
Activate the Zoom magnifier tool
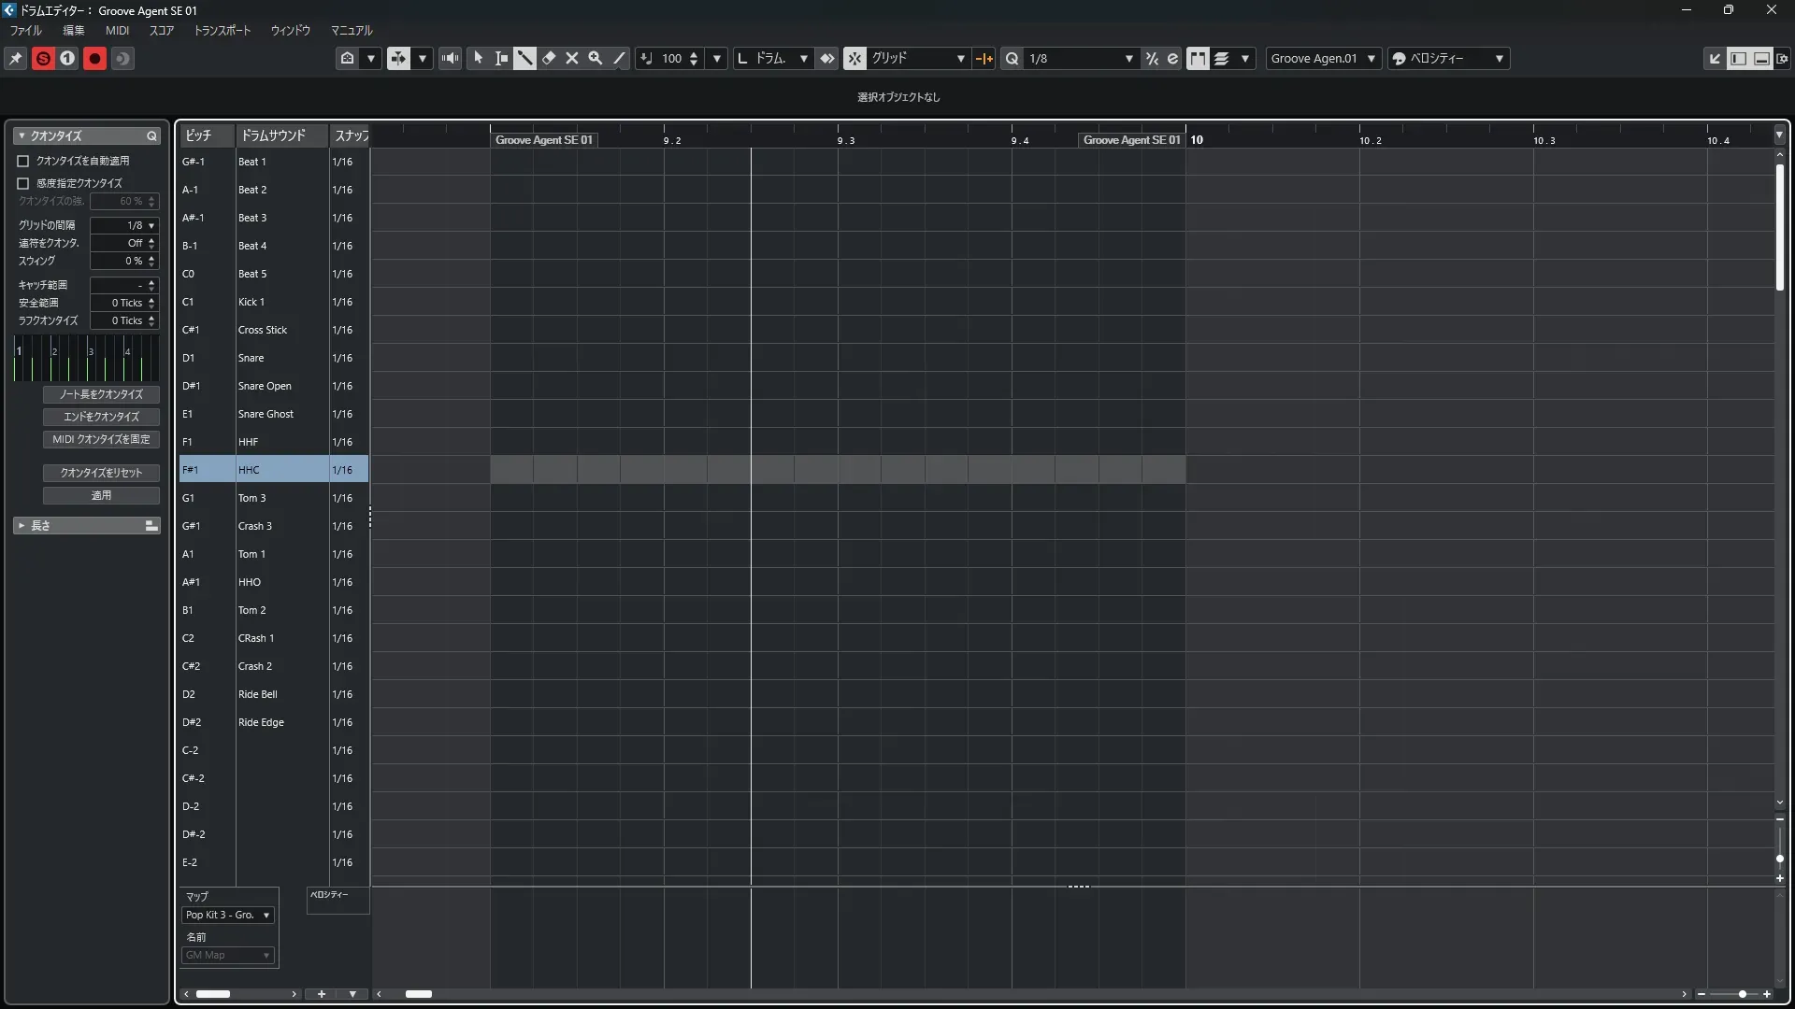click(596, 58)
